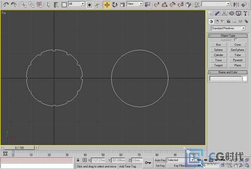251x169 pixels.
Task: Switch to the Utilities hammer tab
Action: click(245, 14)
